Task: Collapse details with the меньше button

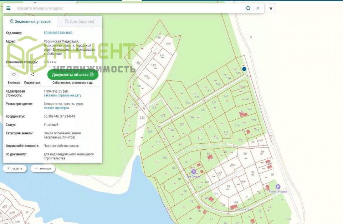Action: tap(43, 168)
